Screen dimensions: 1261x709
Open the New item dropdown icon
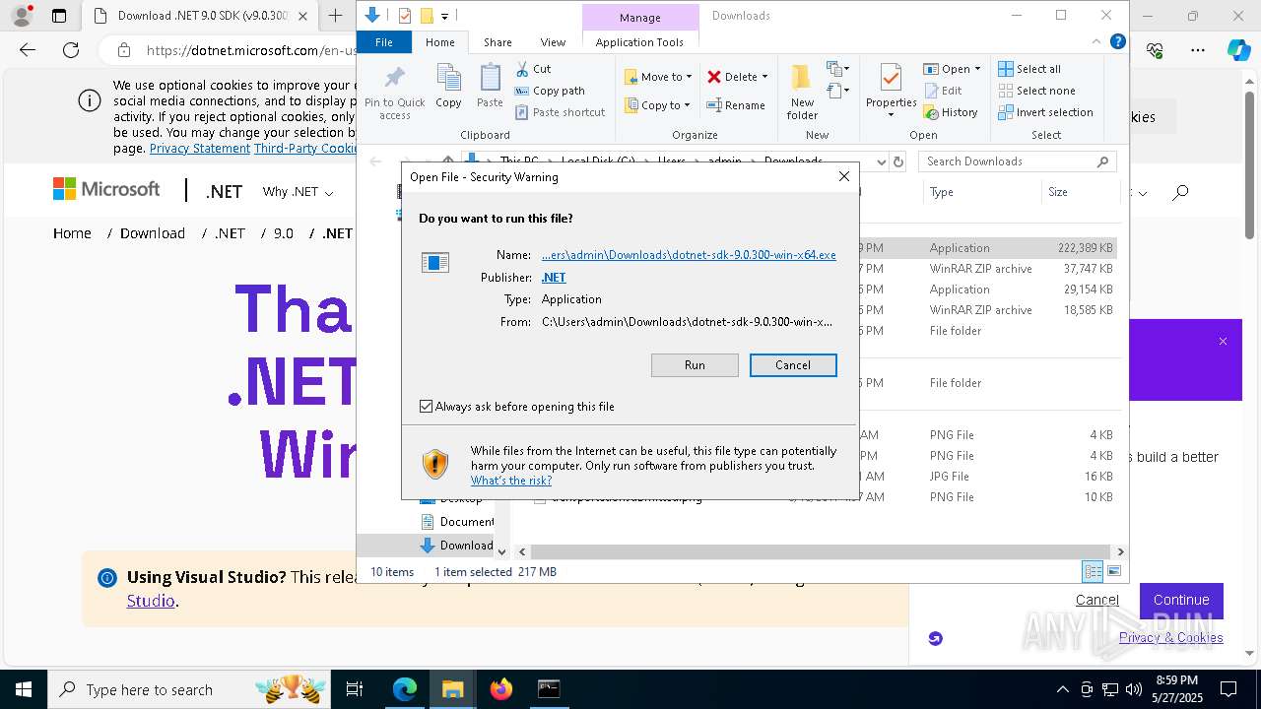pyautogui.click(x=838, y=69)
